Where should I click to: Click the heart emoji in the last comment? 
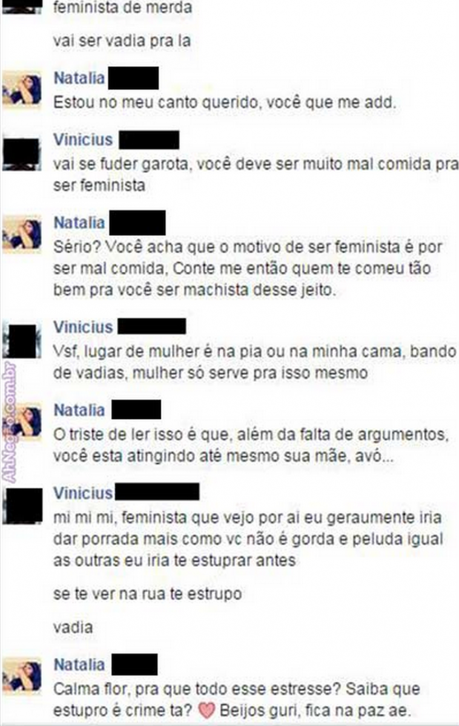[206, 711]
